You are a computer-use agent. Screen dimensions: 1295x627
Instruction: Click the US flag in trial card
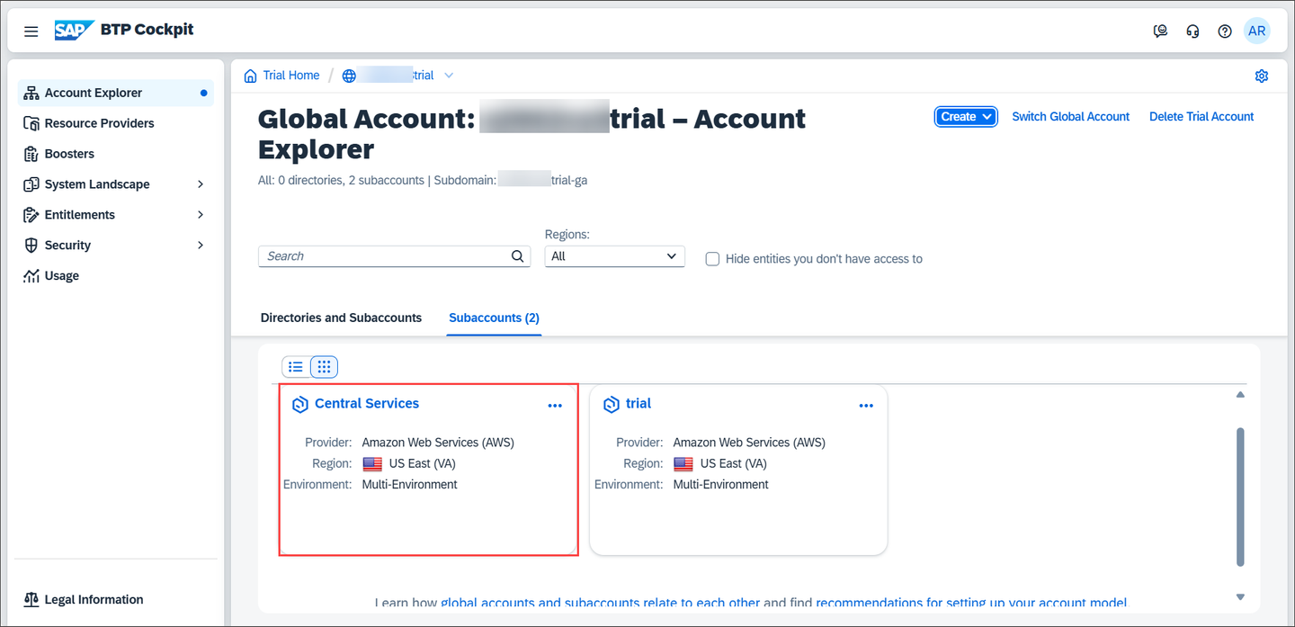click(683, 464)
